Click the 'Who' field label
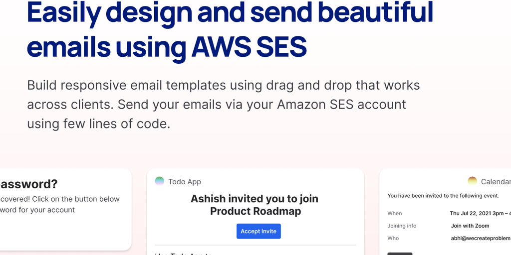 (x=393, y=238)
